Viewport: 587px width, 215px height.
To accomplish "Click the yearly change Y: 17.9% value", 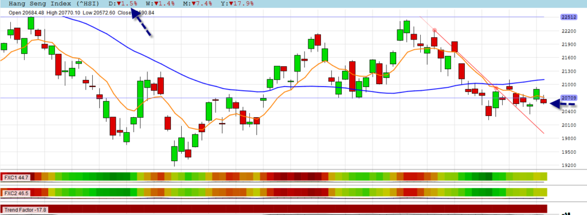I will [238, 4].
